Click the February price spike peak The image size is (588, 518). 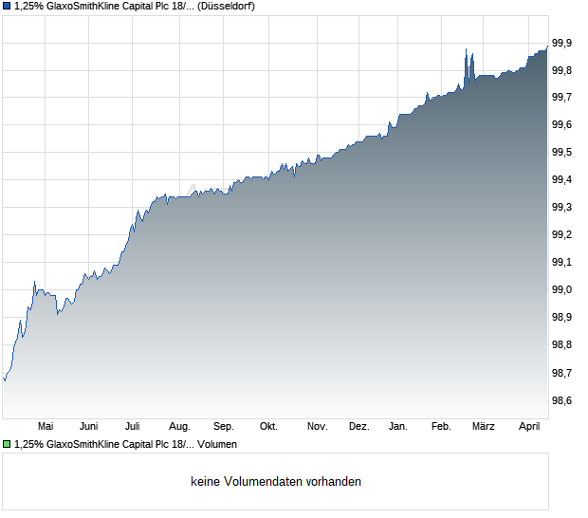tap(466, 49)
